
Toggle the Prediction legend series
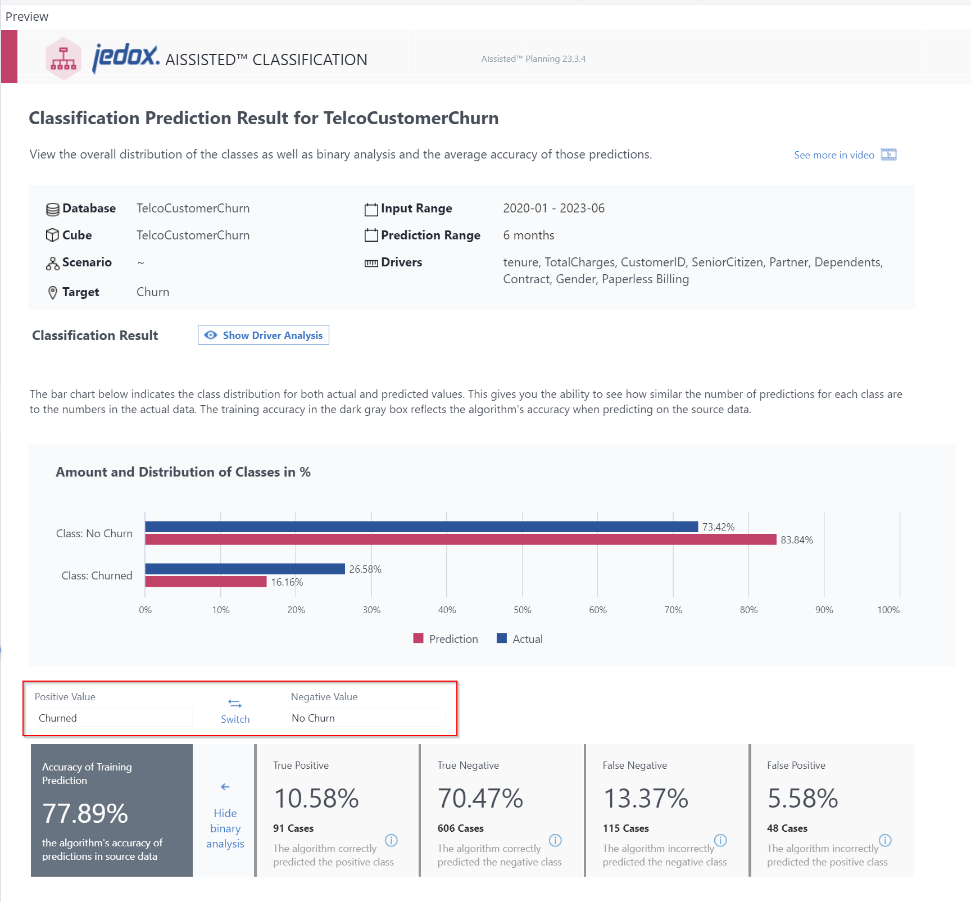[x=446, y=639]
